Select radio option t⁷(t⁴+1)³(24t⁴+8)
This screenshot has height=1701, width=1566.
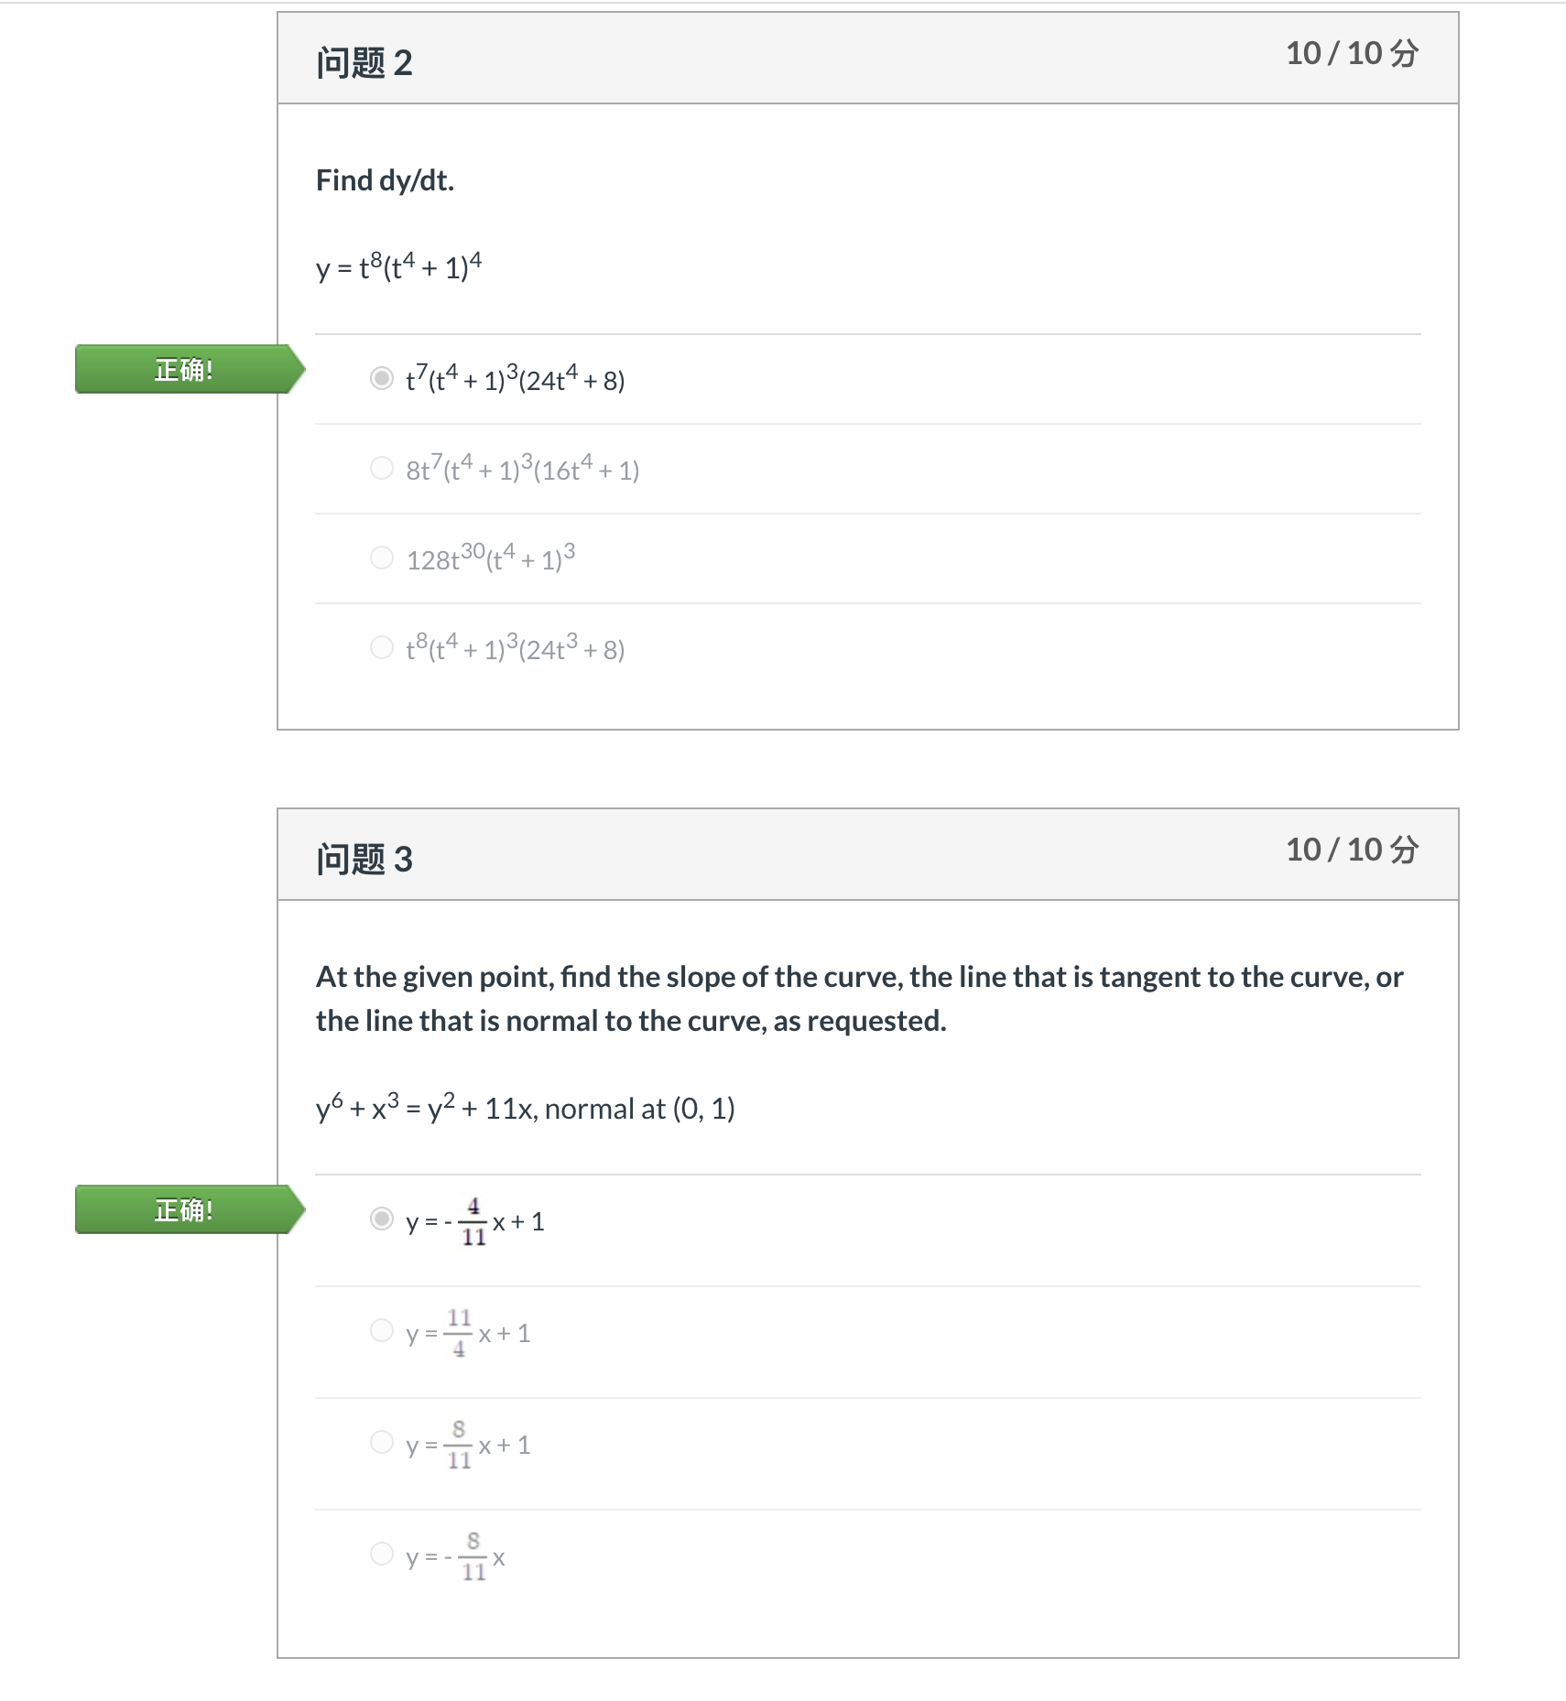(382, 378)
